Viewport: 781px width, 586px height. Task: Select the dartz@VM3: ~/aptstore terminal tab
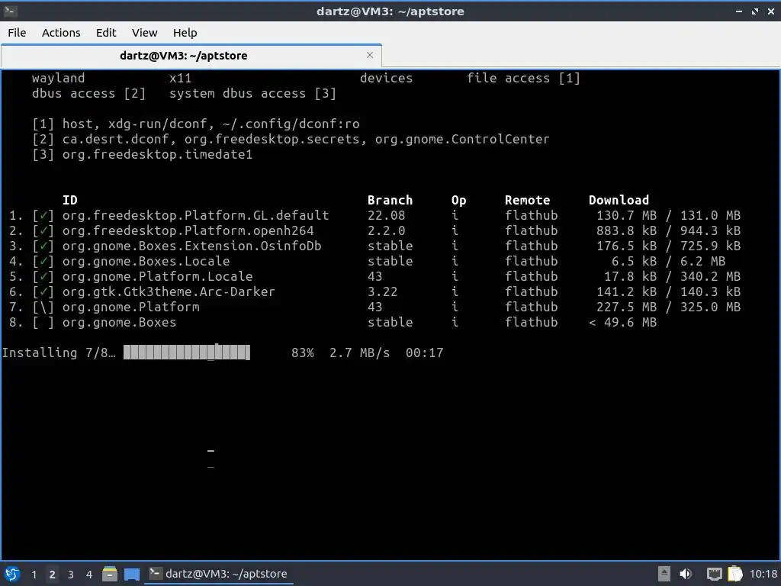191,55
